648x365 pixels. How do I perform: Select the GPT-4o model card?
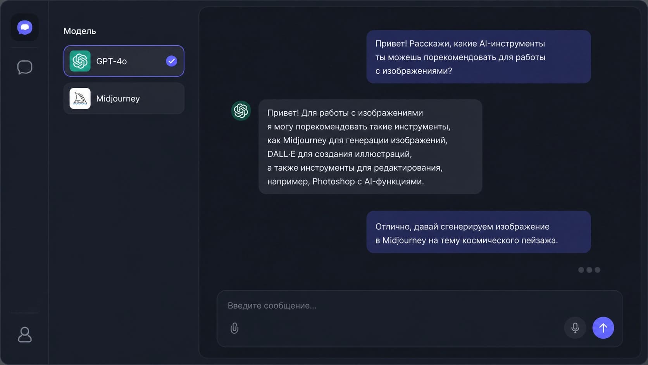[124, 61]
